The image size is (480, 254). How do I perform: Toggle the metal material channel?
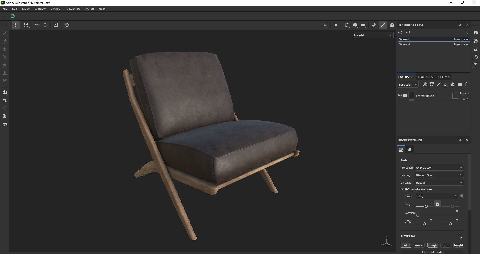[x=419, y=245]
